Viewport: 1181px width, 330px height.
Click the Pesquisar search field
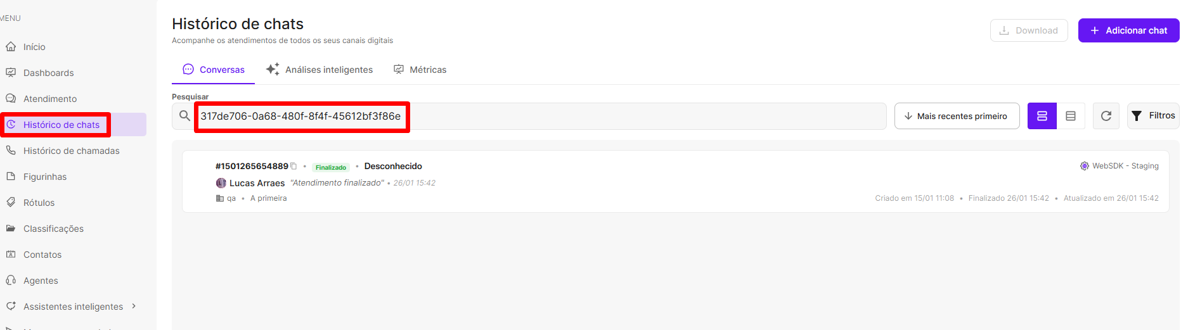[x=634, y=117]
